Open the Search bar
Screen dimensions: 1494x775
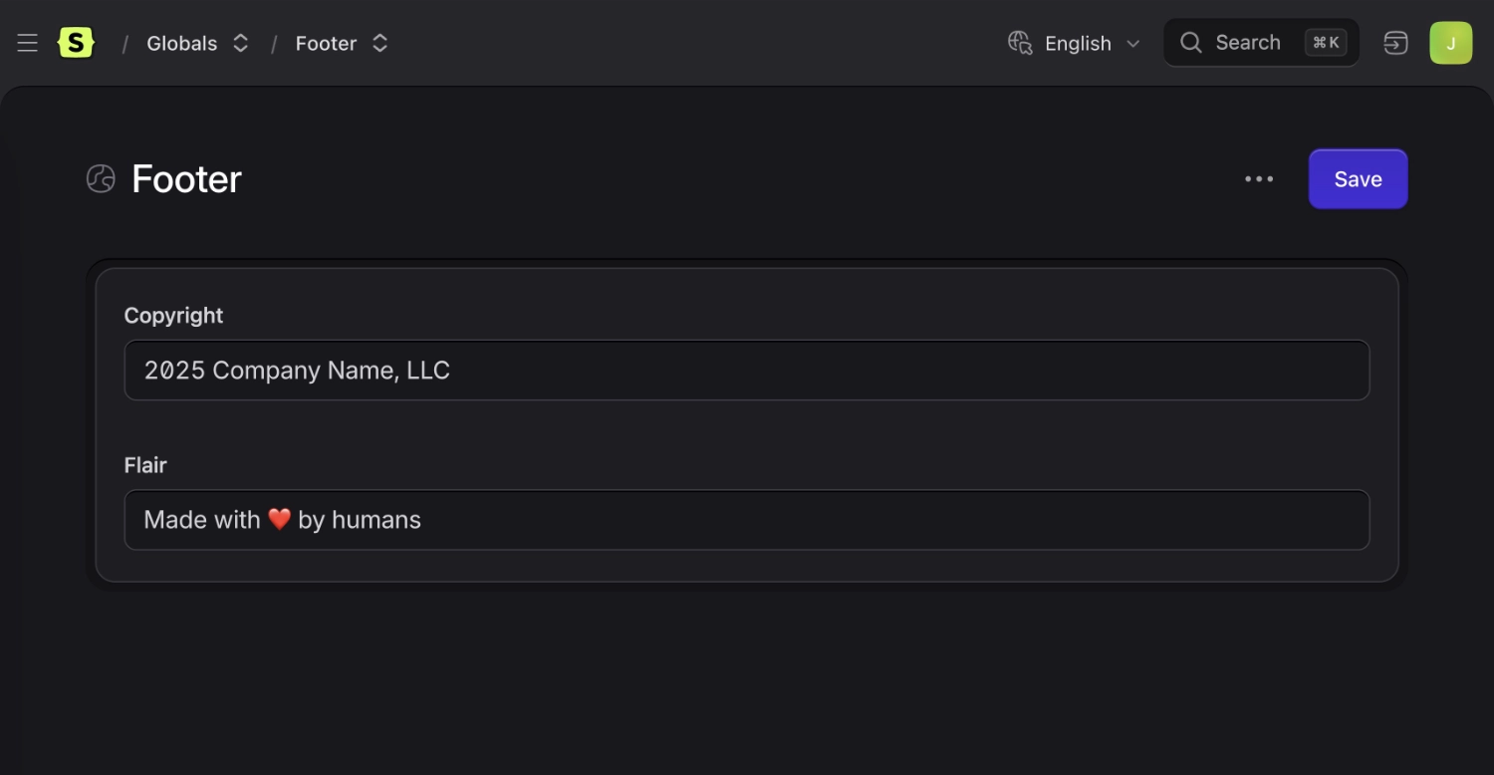[1248, 42]
